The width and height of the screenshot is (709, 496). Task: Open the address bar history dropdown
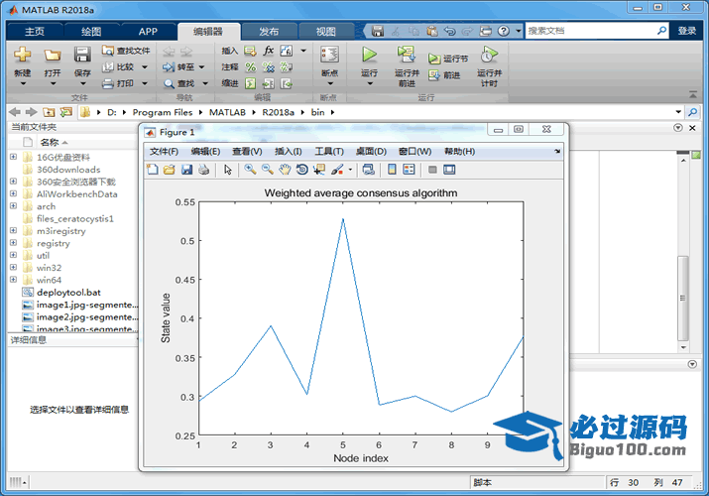pyautogui.click(x=678, y=112)
